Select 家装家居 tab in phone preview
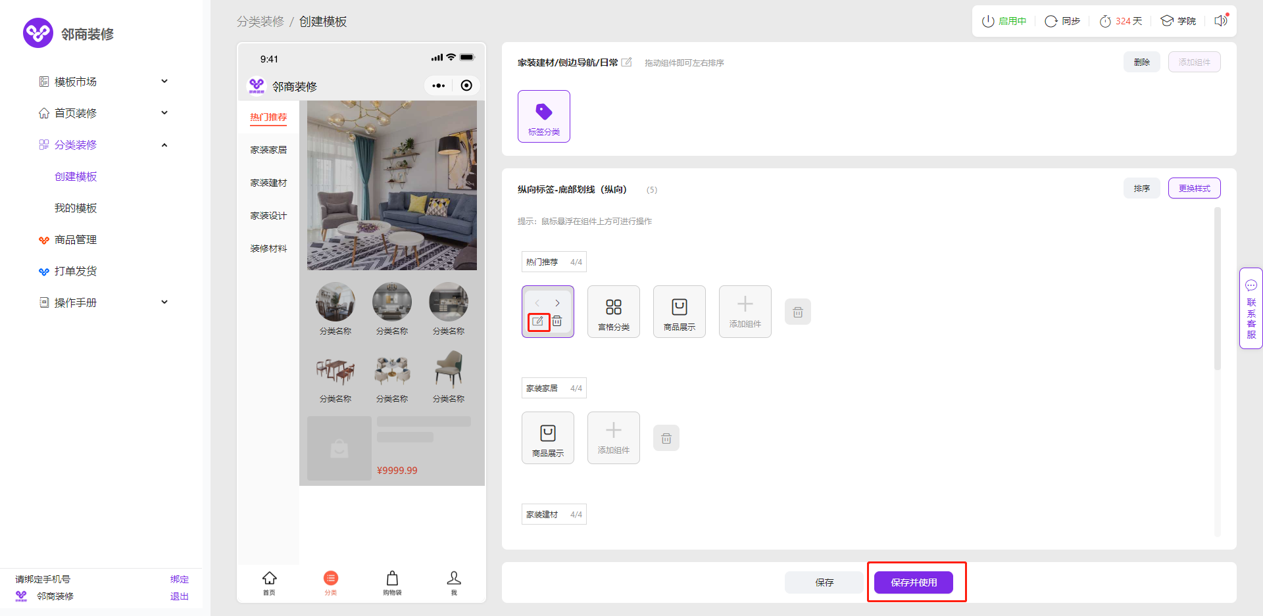 [x=268, y=150]
